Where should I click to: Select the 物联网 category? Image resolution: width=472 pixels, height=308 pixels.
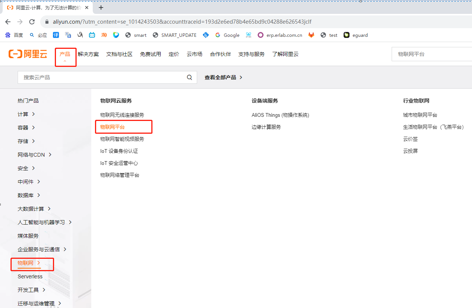29,263
